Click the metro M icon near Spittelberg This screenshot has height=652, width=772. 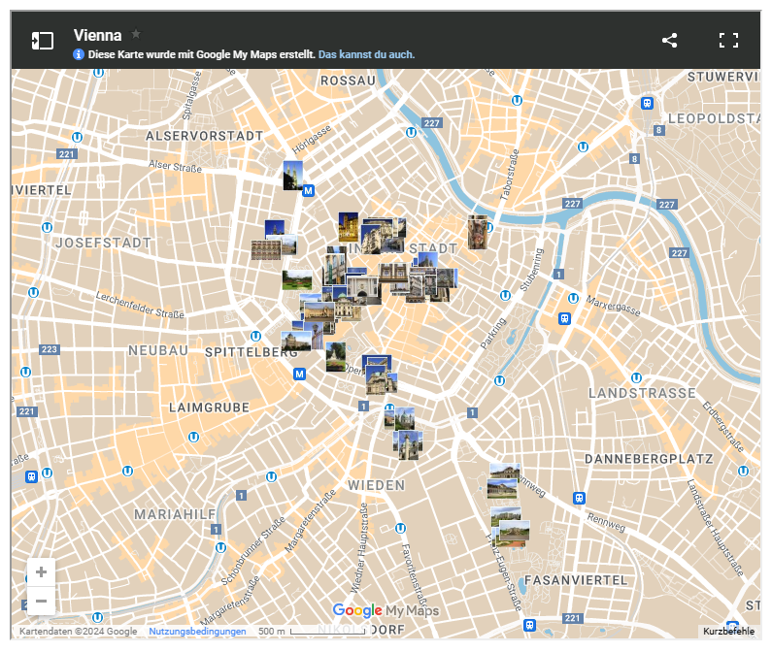point(299,374)
